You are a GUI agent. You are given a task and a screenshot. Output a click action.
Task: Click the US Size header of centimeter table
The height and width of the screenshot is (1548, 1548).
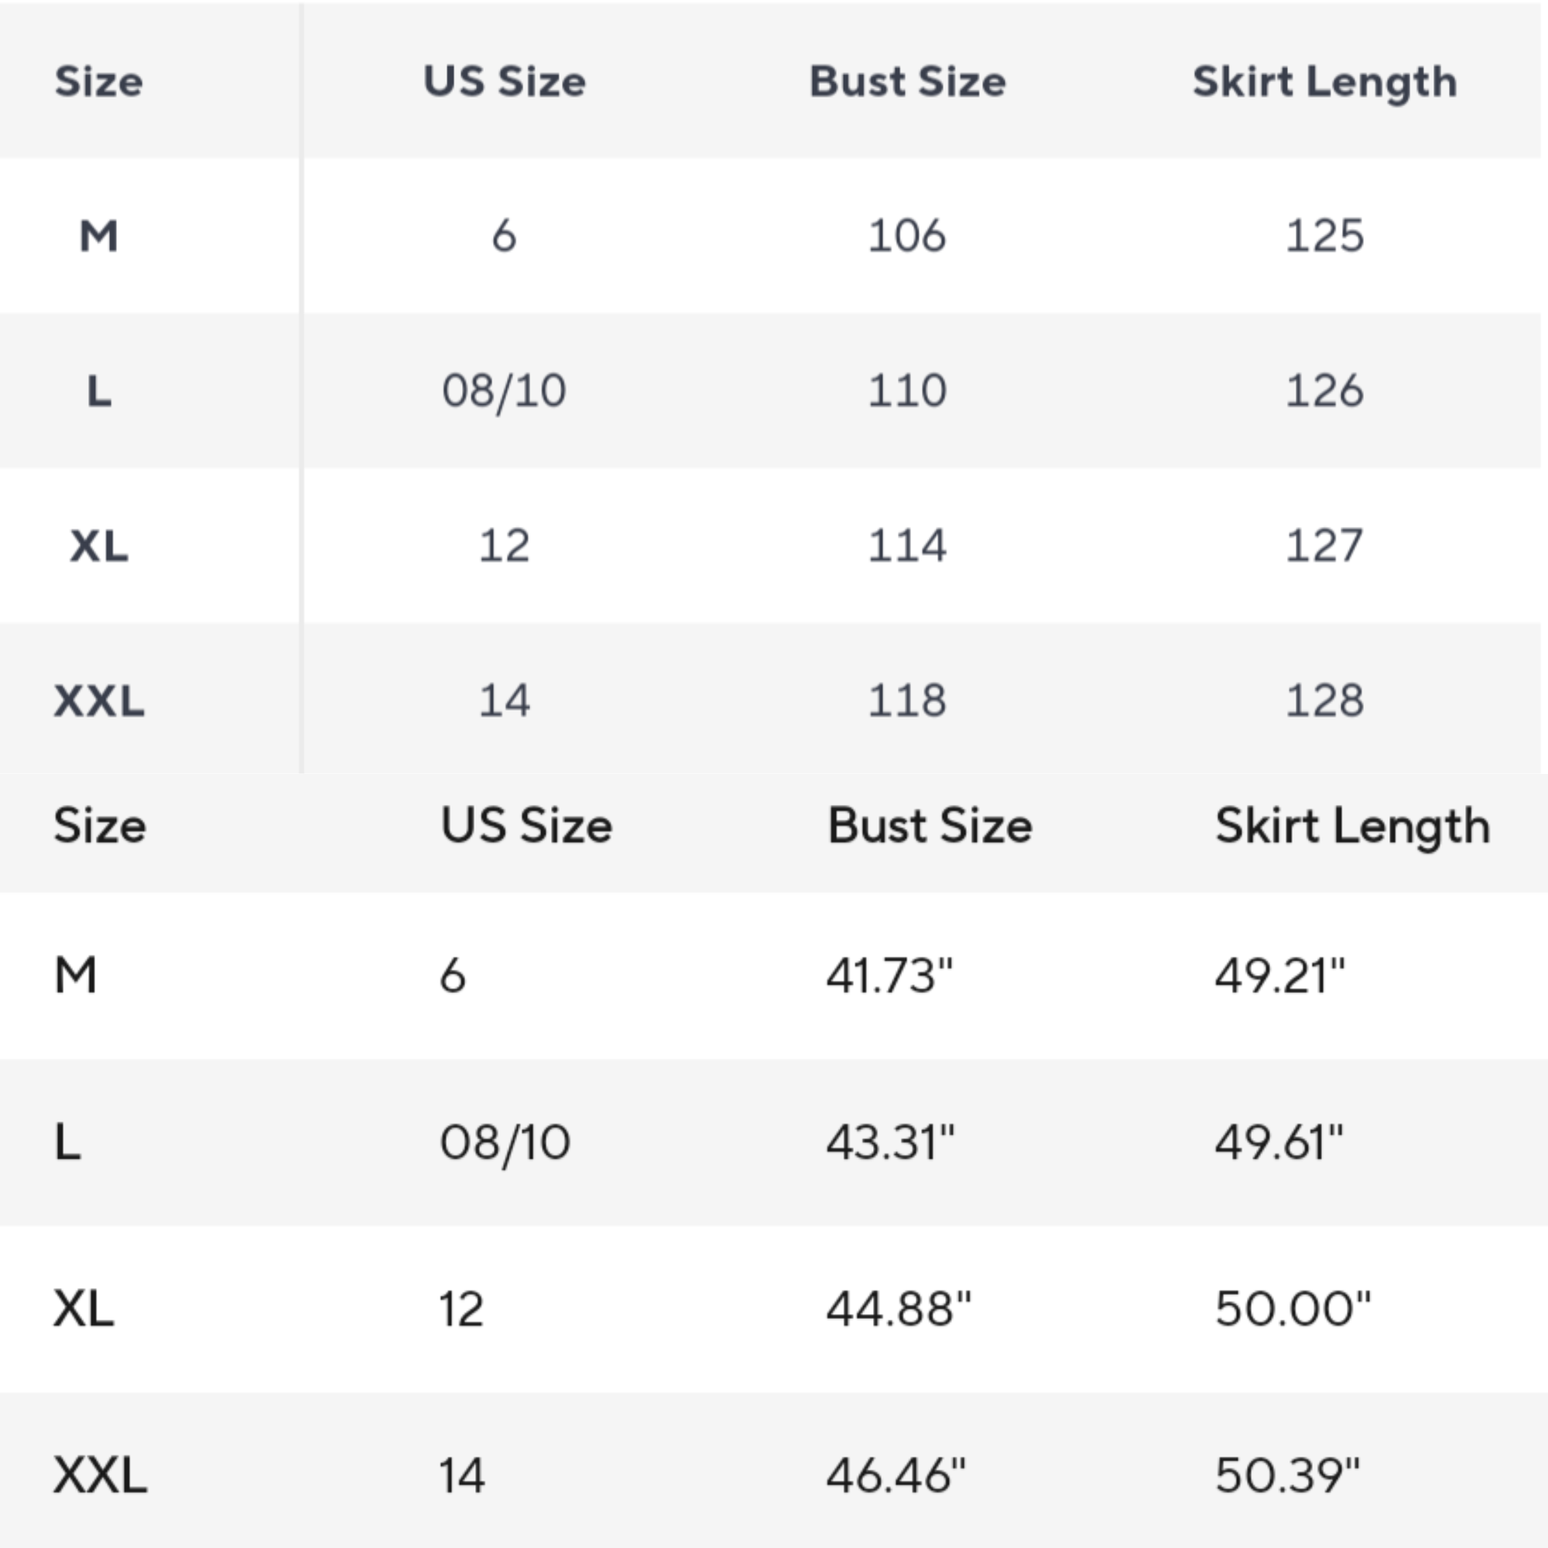point(504,82)
